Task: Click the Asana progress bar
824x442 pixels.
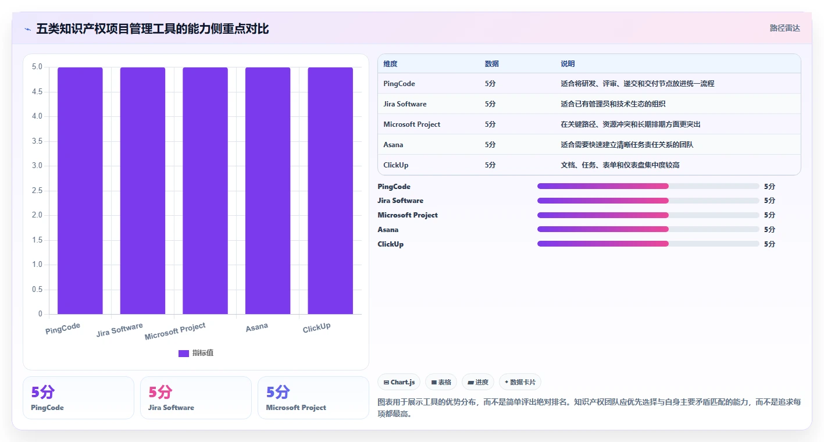Action: click(648, 229)
